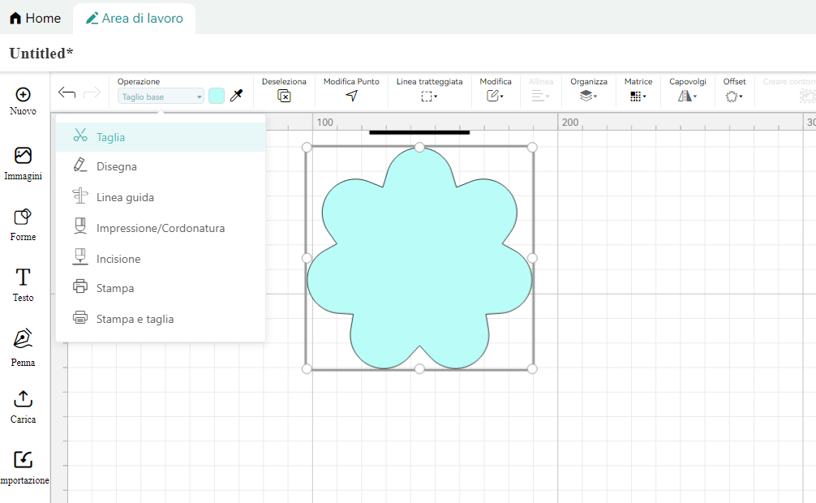Open the Forme shapes panel
This screenshot has width=816, height=503.
pyautogui.click(x=23, y=217)
